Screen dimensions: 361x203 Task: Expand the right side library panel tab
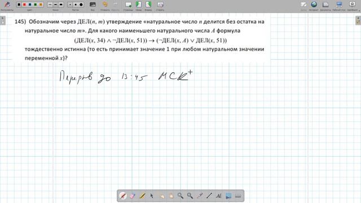[x=358, y=20]
